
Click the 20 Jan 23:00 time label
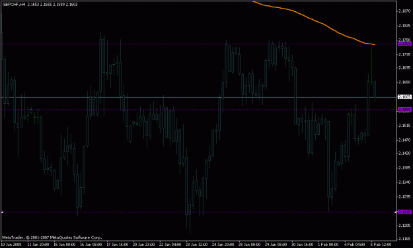143,245
